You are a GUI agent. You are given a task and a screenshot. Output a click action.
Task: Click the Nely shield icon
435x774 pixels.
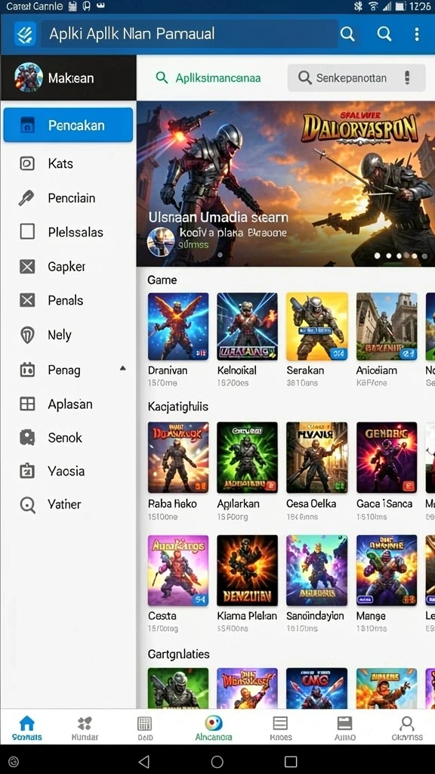(x=27, y=335)
